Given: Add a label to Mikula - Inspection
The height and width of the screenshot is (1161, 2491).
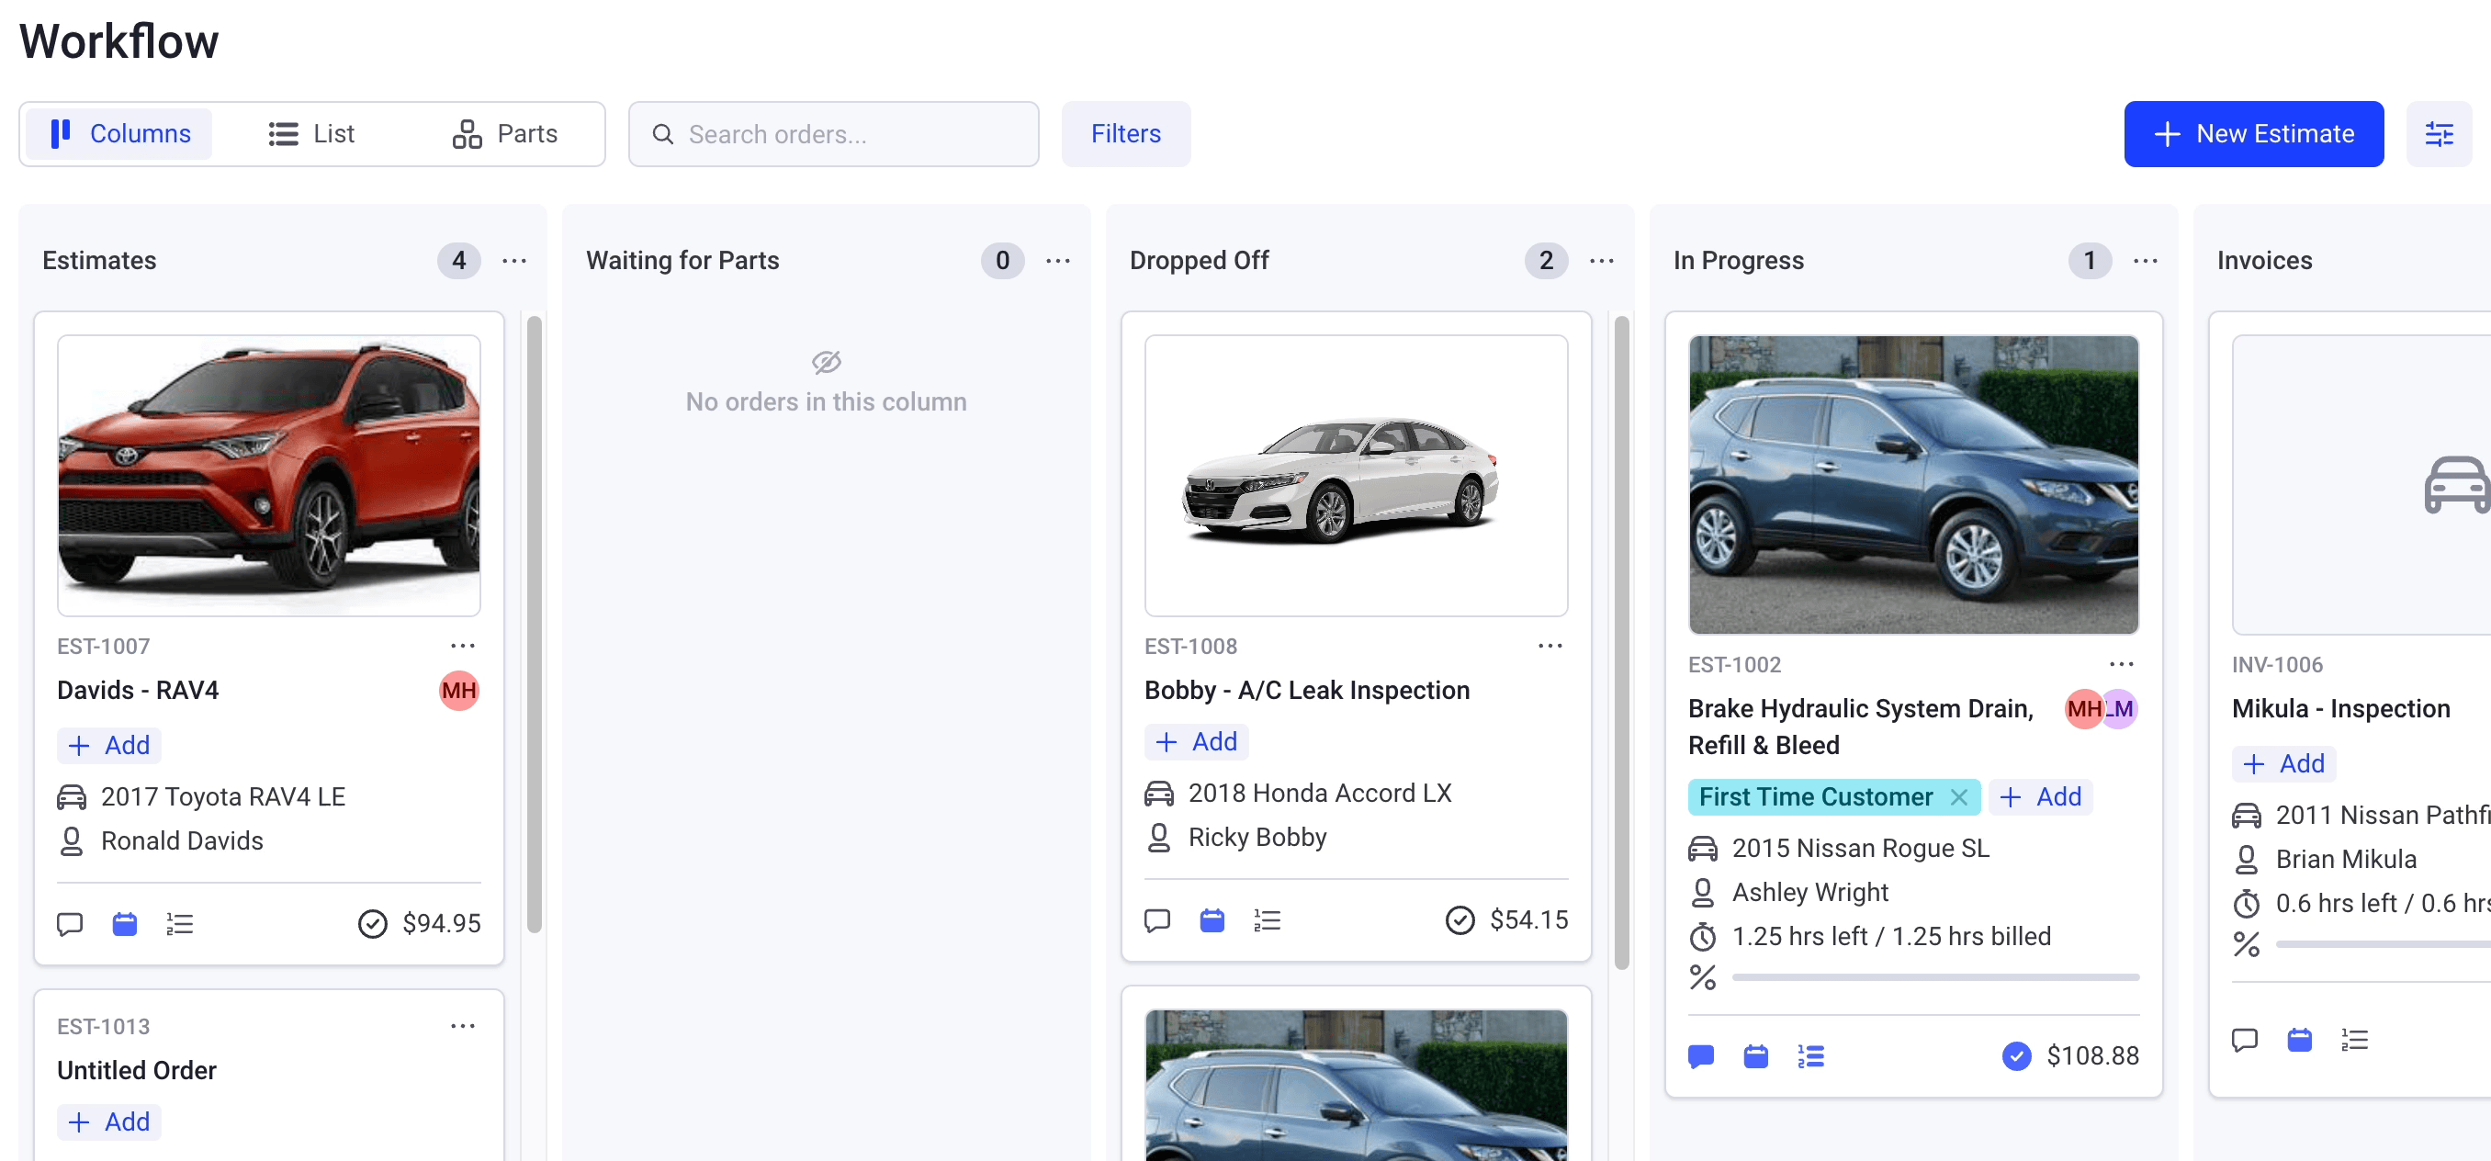Looking at the screenshot, I should click(x=2283, y=763).
